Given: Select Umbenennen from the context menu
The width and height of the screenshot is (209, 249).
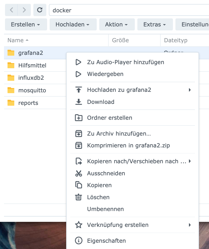Looking at the screenshot, I should (106, 209).
